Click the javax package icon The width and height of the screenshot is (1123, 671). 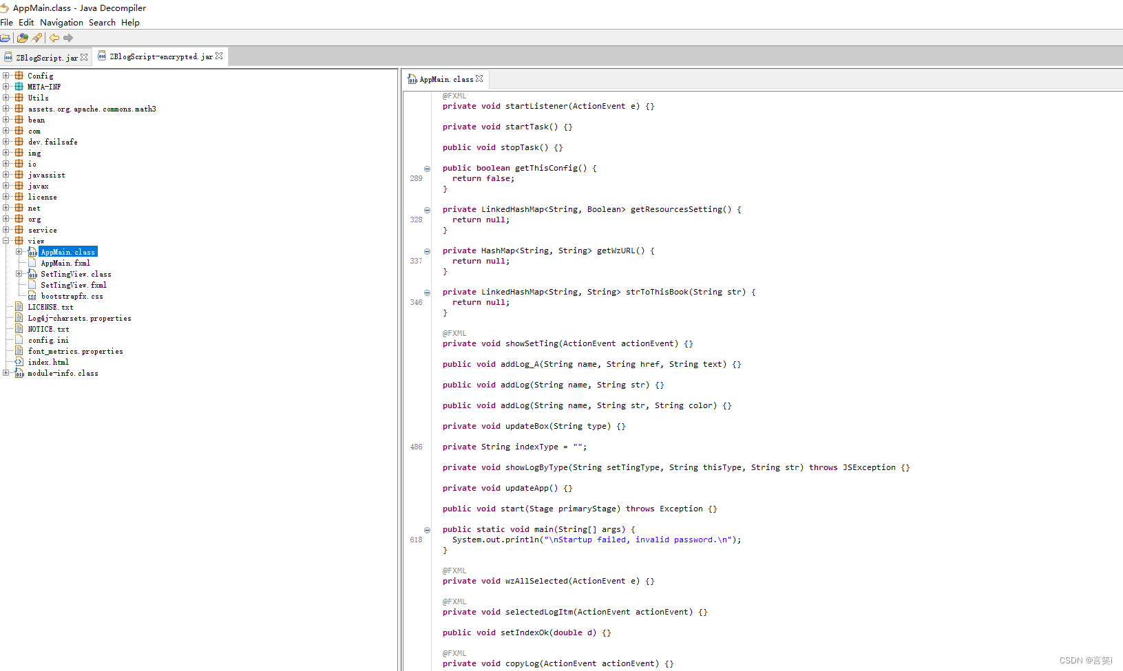[19, 186]
